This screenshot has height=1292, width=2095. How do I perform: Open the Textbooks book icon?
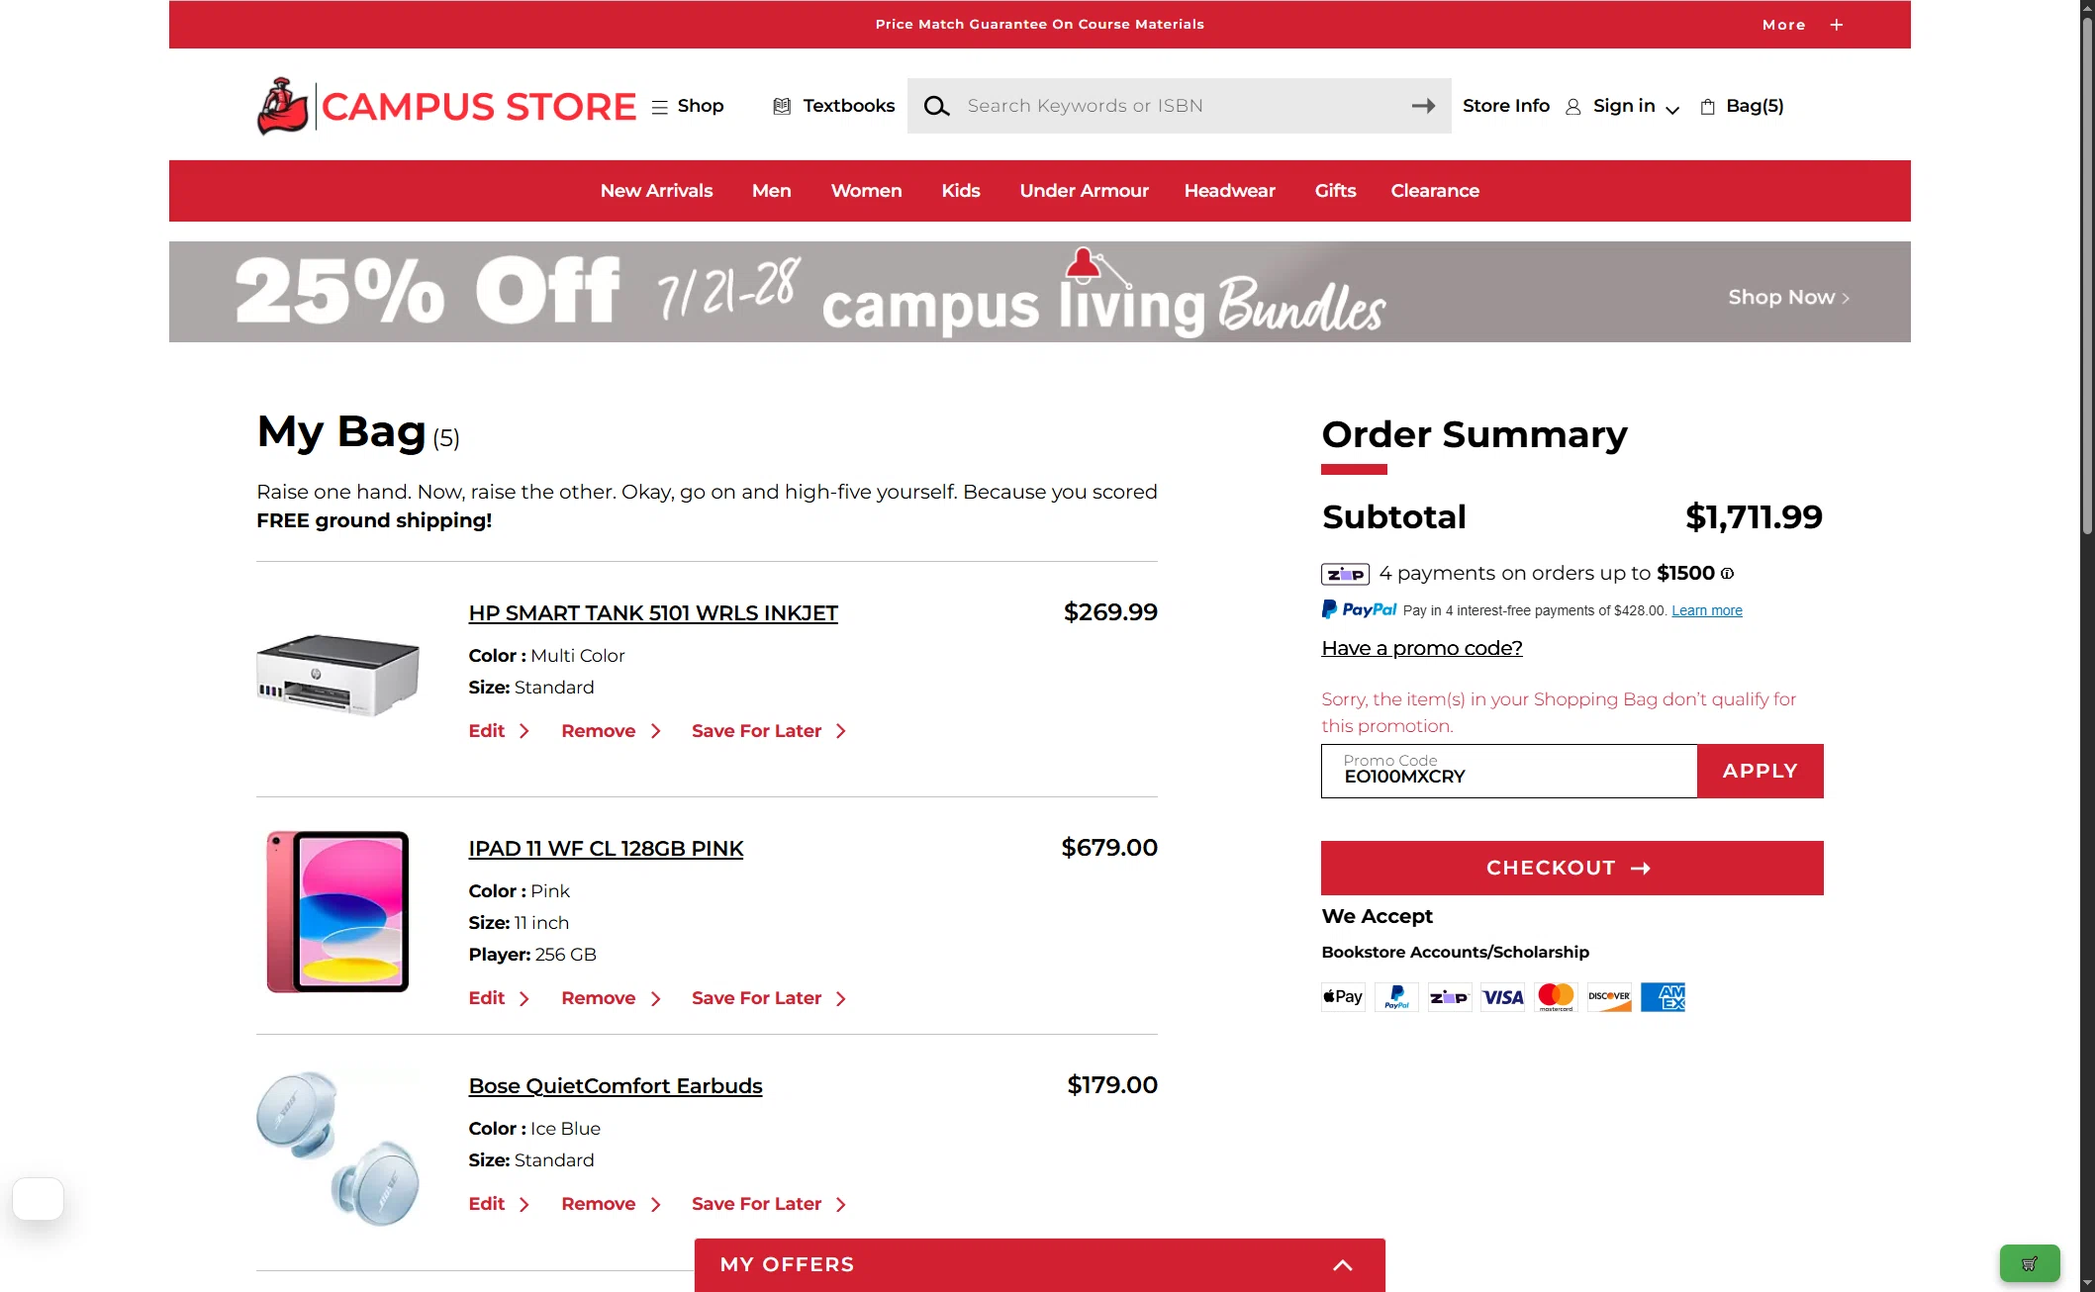pos(782,106)
